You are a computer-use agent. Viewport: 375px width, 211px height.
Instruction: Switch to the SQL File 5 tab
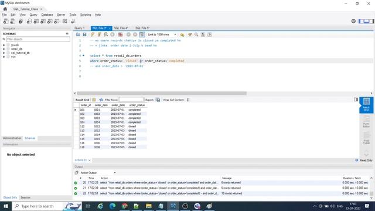click(142, 28)
